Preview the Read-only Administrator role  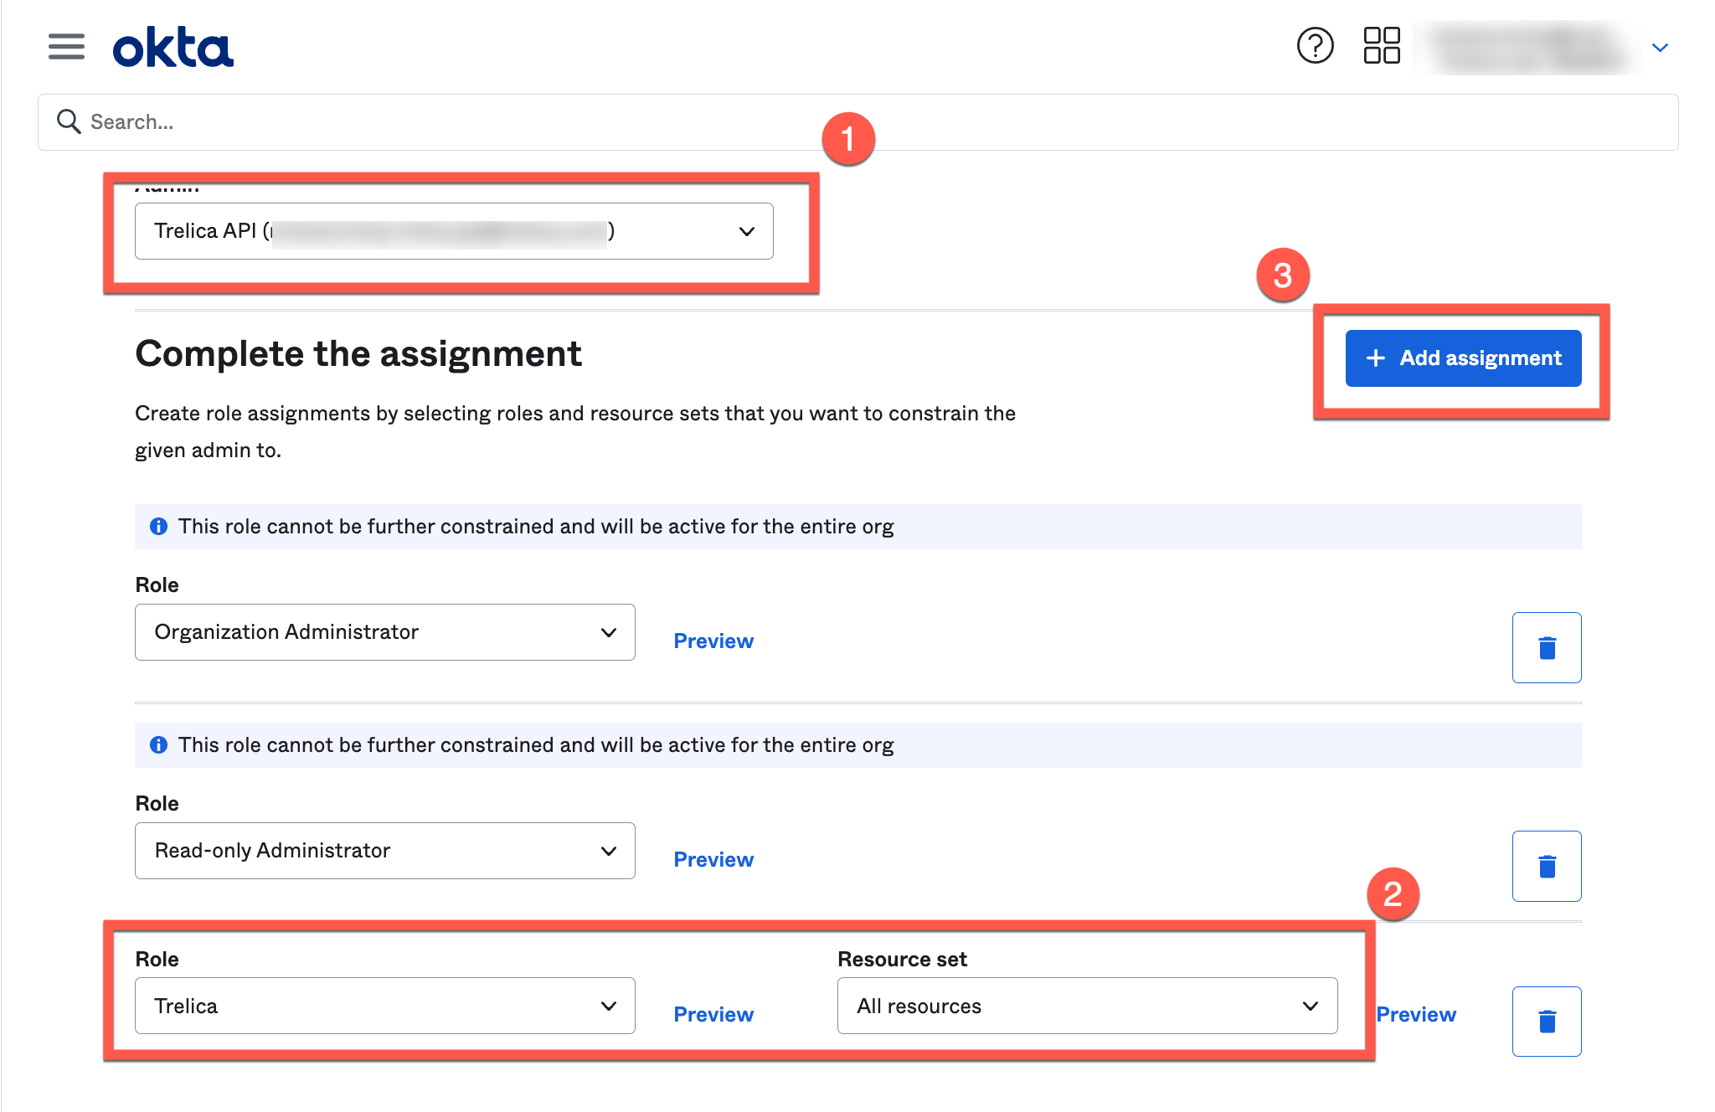pos(713,860)
